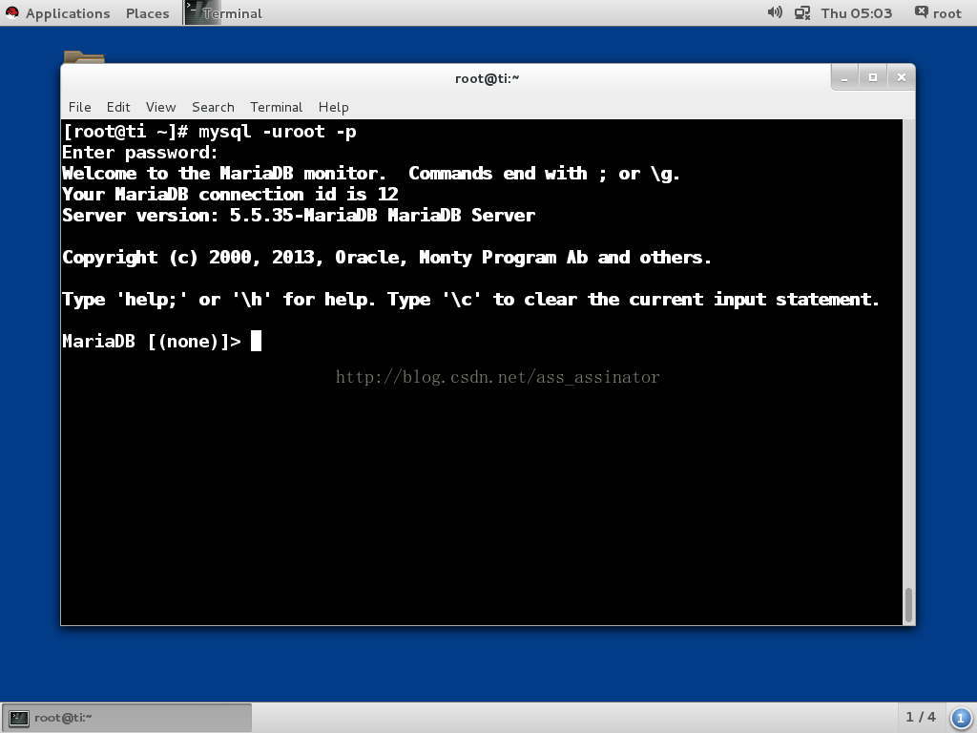This screenshot has height=733, width=977.
Task: Click the blue notification indicator icon
Action: [961, 718]
